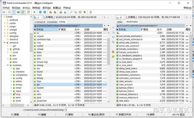This screenshot has height=118, width=194.
Task: Toggle the brief view toolbar button
Action: 9,12
